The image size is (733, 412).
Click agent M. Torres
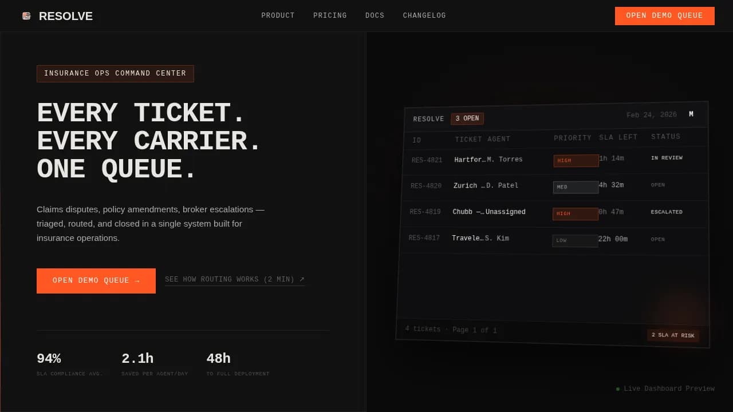tap(505, 160)
